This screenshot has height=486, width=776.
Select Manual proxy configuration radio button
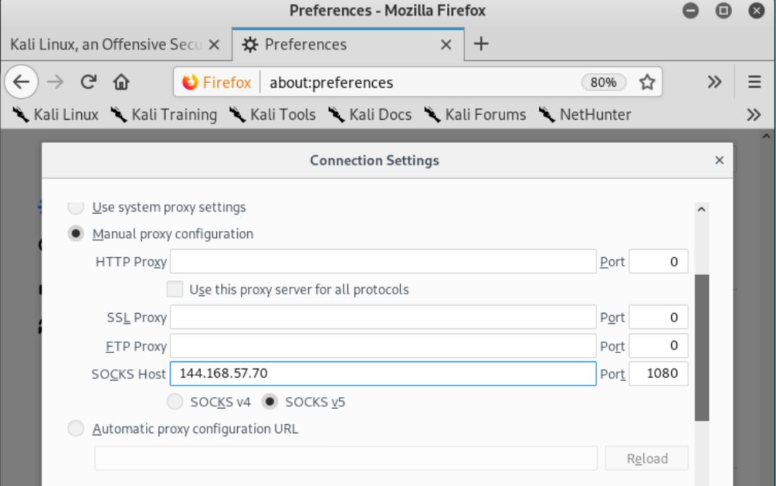75,233
